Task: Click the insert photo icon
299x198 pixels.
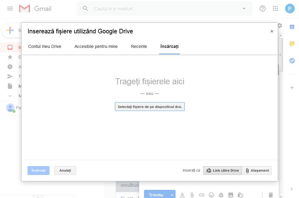Action: coord(231,195)
